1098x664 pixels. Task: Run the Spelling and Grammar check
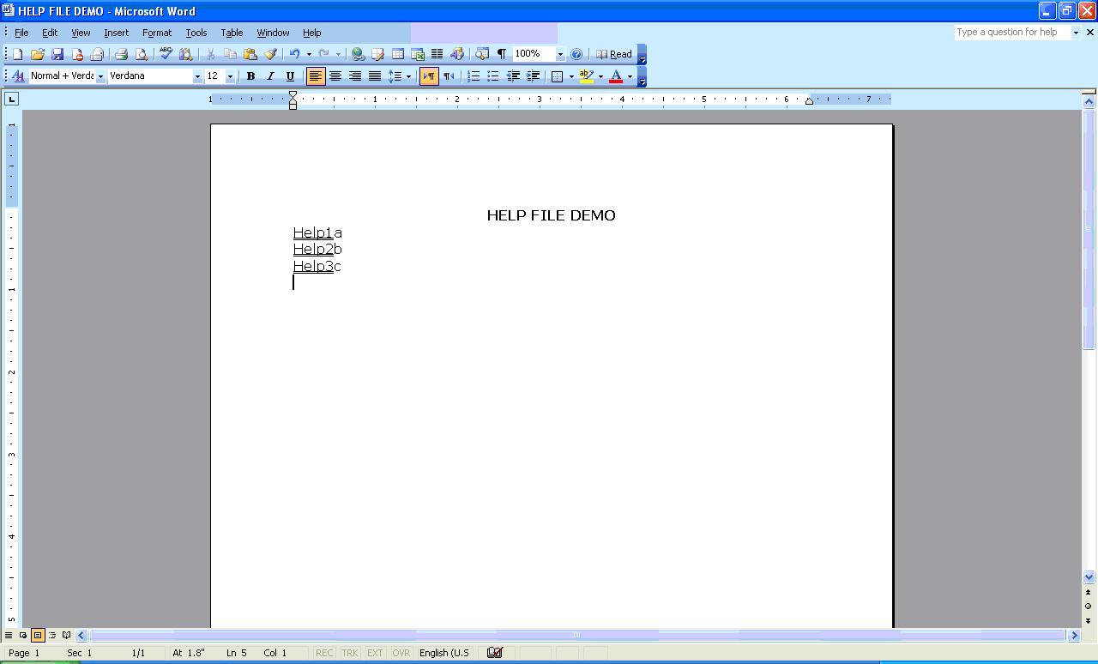166,54
